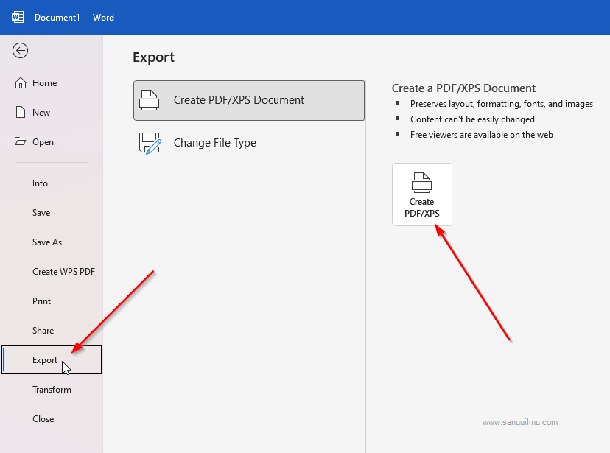This screenshot has width=610, height=453.
Task: Click the Save sidebar command
Action: [41, 212]
